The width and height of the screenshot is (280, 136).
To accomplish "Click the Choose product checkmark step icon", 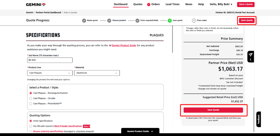I will click(109, 21).
